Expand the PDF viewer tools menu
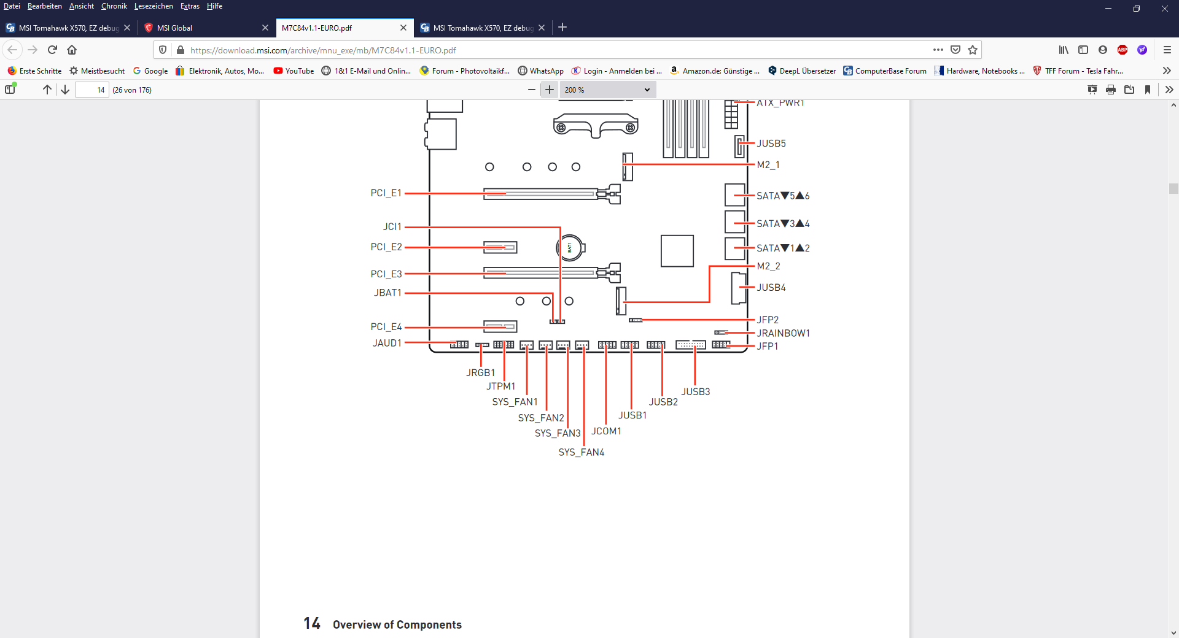The width and height of the screenshot is (1179, 638). tap(1169, 90)
